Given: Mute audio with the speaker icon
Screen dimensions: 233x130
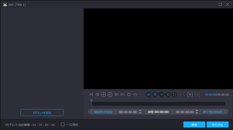Looking at the screenshot, I should pos(135,95).
